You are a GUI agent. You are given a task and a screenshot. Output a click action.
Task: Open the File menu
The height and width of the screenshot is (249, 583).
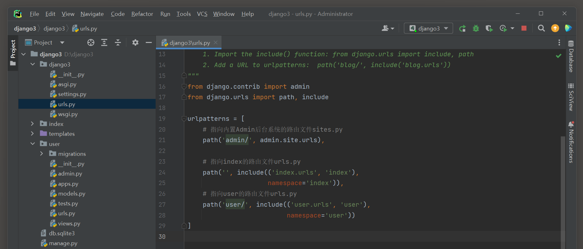pyautogui.click(x=34, y=14)
